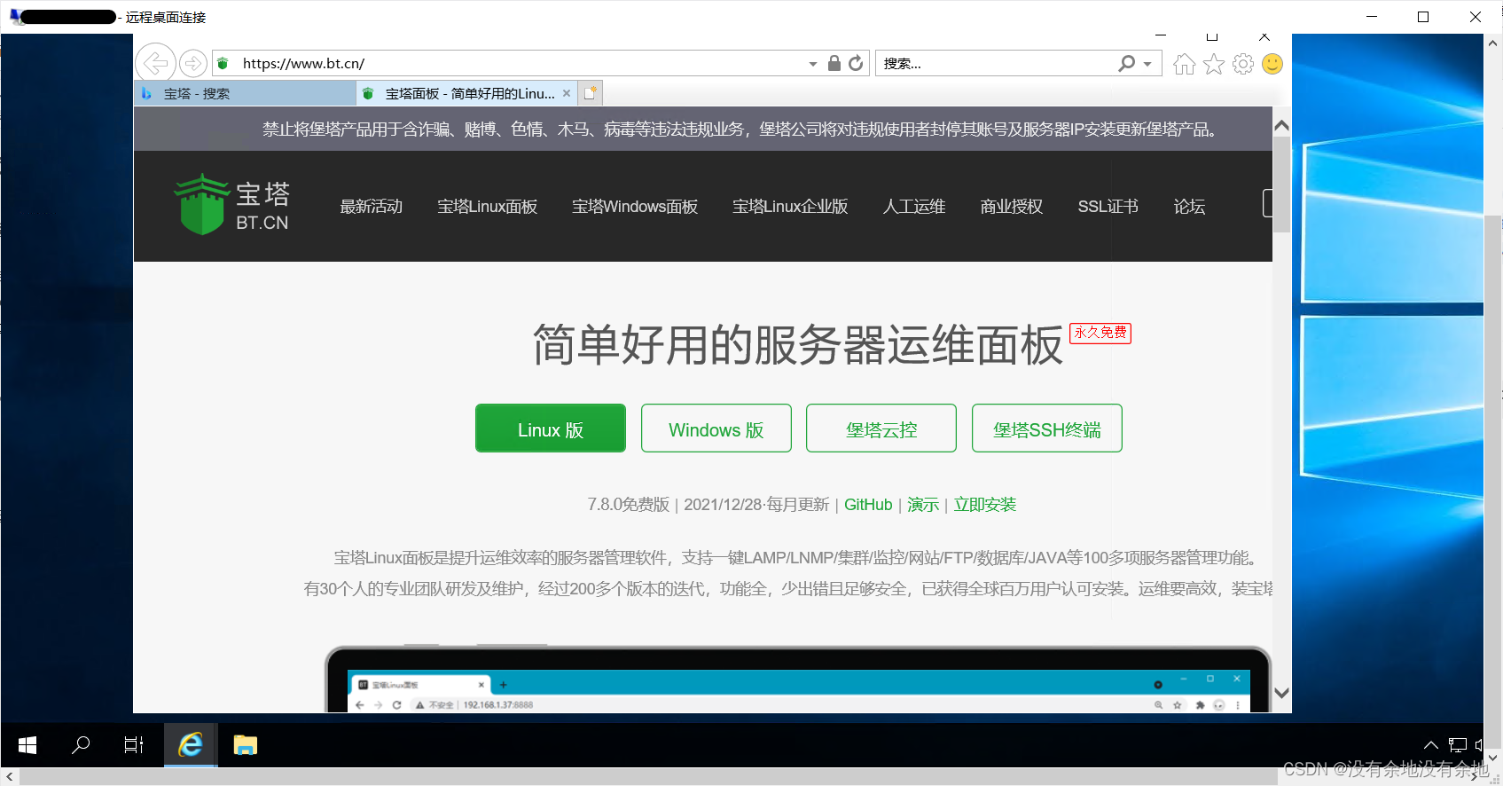Open Task View on the taskbar
1503x786 pixels.
pos(134,745)
